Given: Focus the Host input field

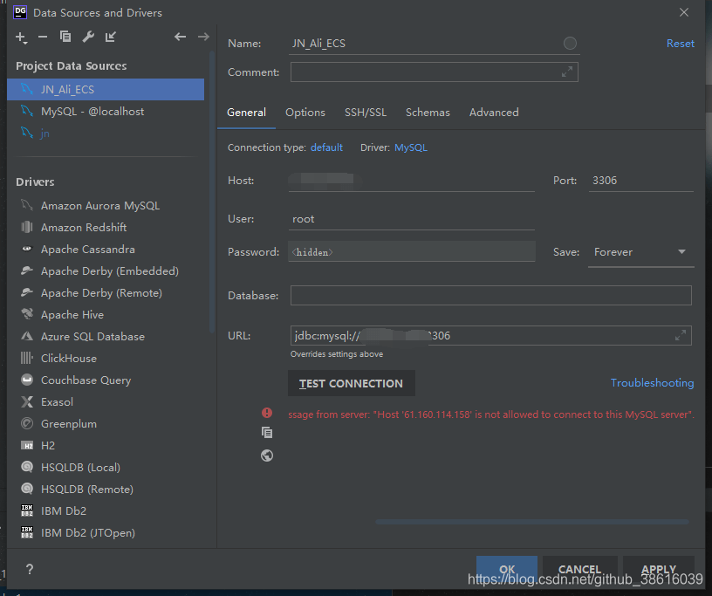Looking at the screenshot, I should [411, 181].
